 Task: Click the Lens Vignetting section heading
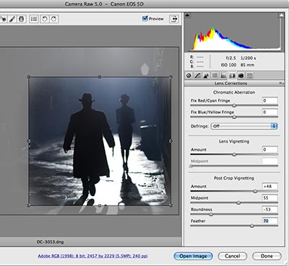coord(234,141)
